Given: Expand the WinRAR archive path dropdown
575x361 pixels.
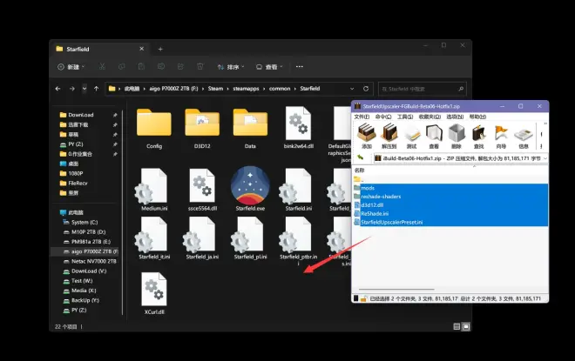Looking at the screenshot, I should [x=545, y=158].
